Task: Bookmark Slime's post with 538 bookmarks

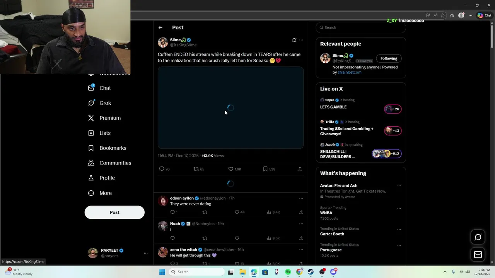Action: (269, 169)
